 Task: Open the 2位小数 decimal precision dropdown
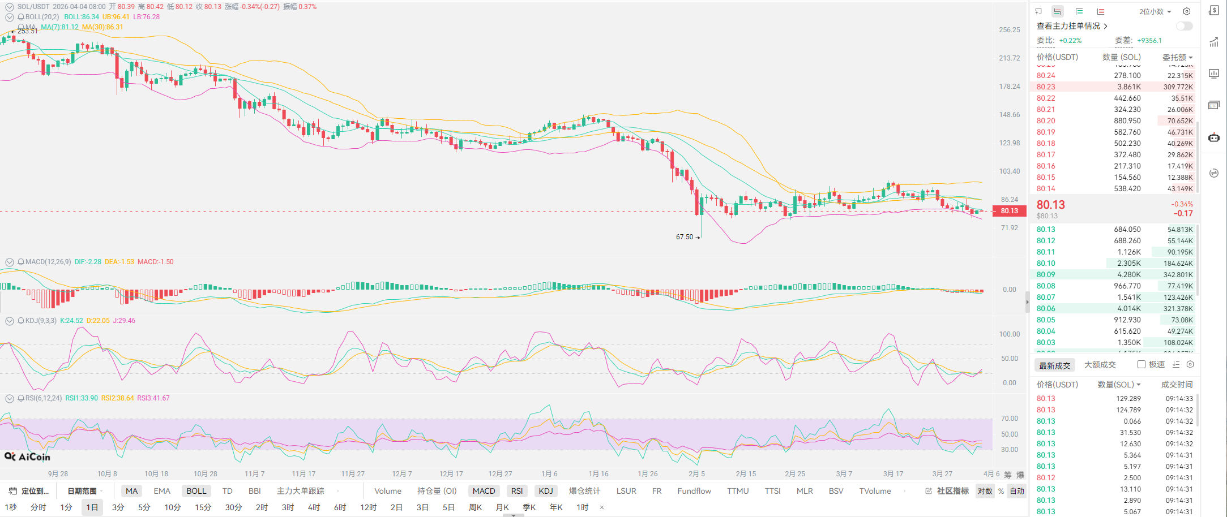(x=1155, y=11)
